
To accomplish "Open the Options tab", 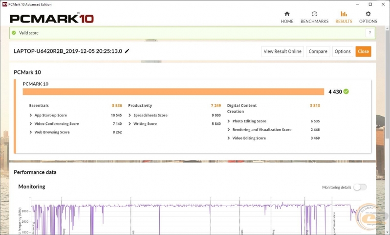I will [x=368, y=18].
